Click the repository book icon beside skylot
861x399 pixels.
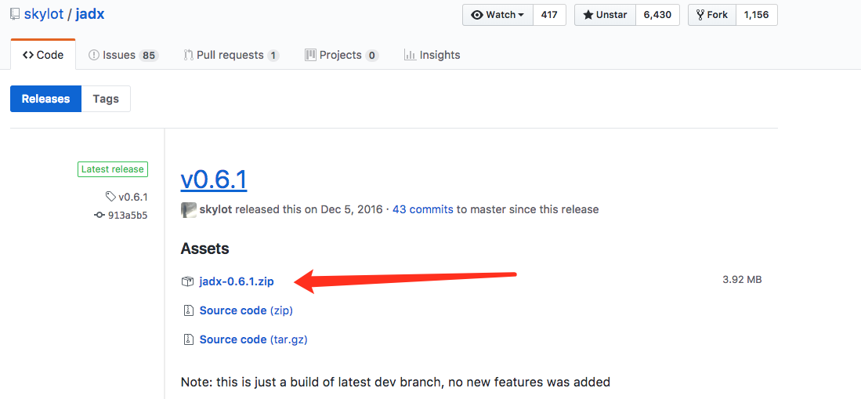(x=15, y=14)
